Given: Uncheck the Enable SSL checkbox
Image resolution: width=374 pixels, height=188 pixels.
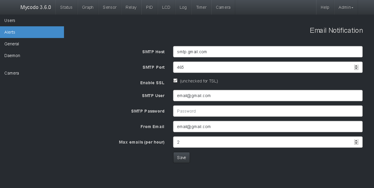Looking at the screenshot, I should pos(175,81).
